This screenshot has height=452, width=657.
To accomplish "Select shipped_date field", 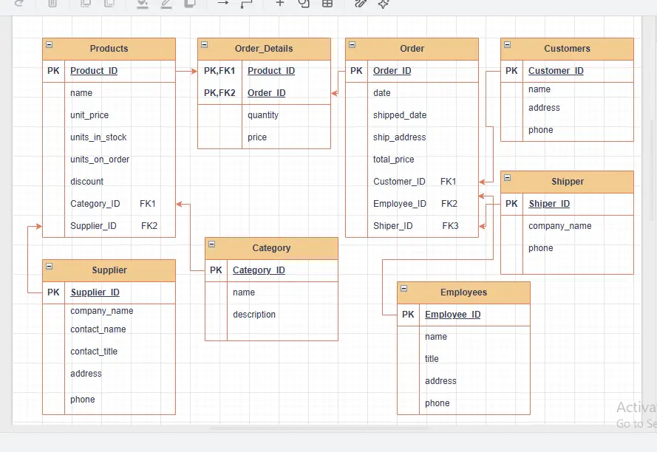I will point(400,115).
